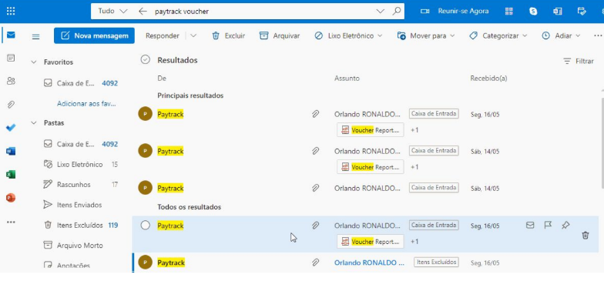
Task: Open the Filtrar results filter
Action: coord(578,61)
